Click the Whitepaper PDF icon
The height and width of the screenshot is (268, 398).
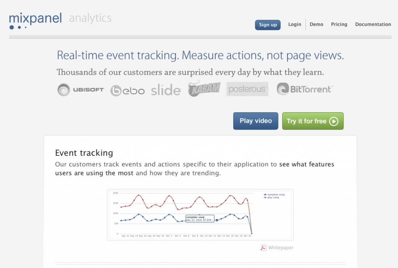tap(263, 247)
